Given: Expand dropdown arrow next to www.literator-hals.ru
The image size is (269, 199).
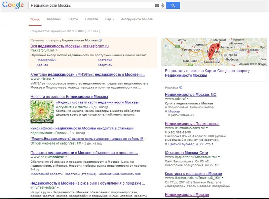Looking at the screenshot, I should coord(223,178).
